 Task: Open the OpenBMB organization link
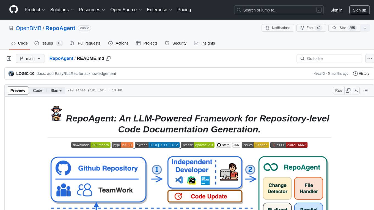(29, 28)
